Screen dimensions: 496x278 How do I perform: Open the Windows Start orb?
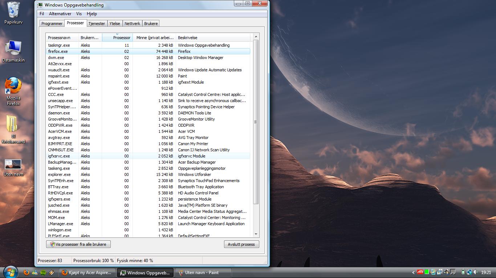pyautogui.click(x=10, y=272)
